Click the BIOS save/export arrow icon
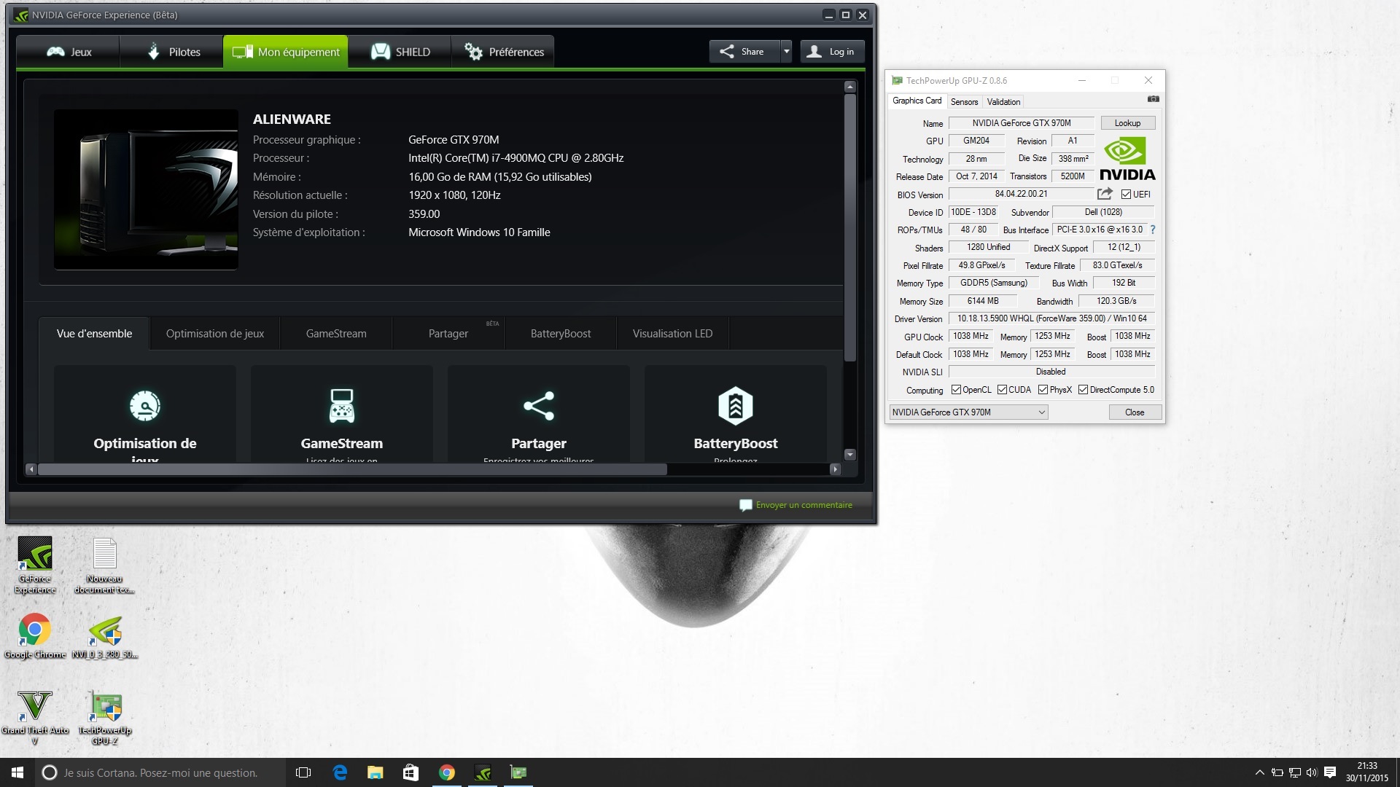Screen dimensions: 1400x787 (x=1105, y=194)
